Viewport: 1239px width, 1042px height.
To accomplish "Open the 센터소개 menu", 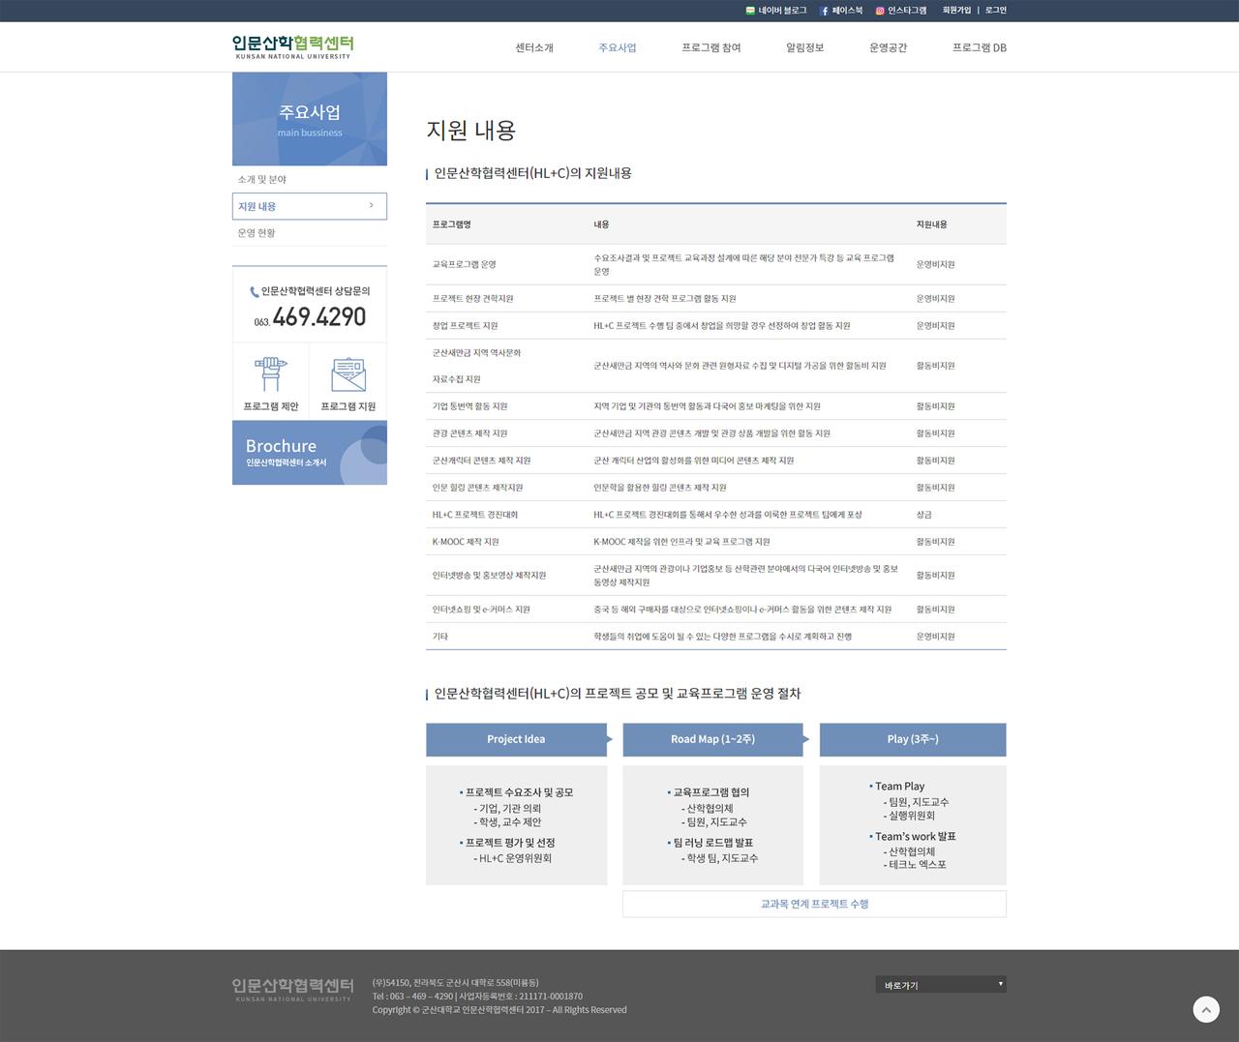I will click(x=534, y=47).
